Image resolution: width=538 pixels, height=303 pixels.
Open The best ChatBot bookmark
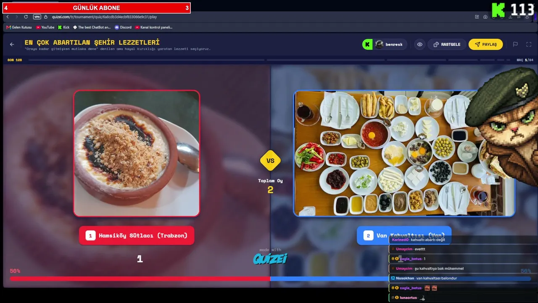pyautogui.click(x=92, y=27)
